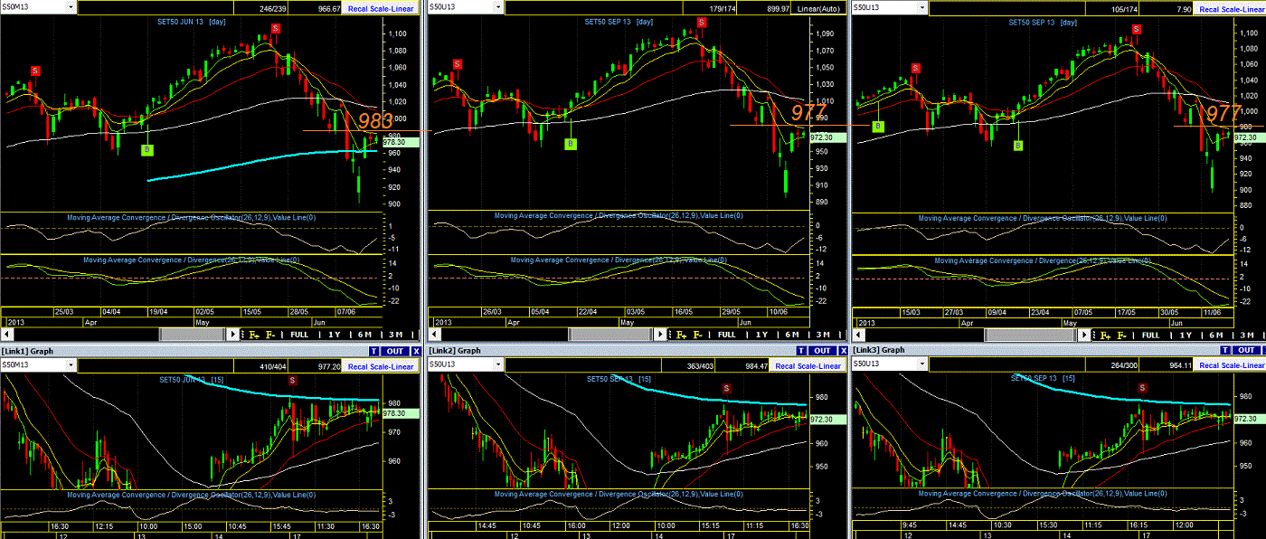Click OUT button in Link2 Graph title bar
This screenshot has width=1266, height=539.
[821, 351]
